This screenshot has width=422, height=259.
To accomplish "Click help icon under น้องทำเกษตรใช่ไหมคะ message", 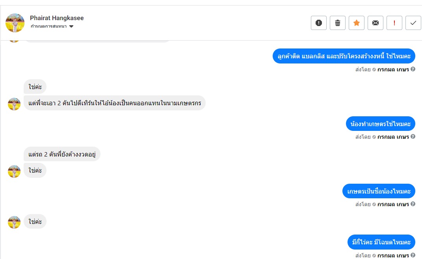I will coord(413,137).
